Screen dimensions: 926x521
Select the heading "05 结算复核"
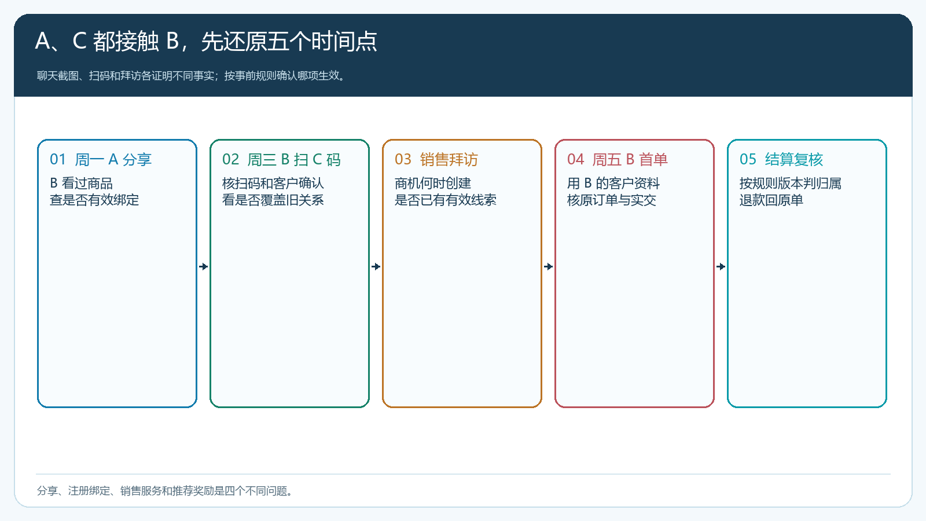point(781,159)
